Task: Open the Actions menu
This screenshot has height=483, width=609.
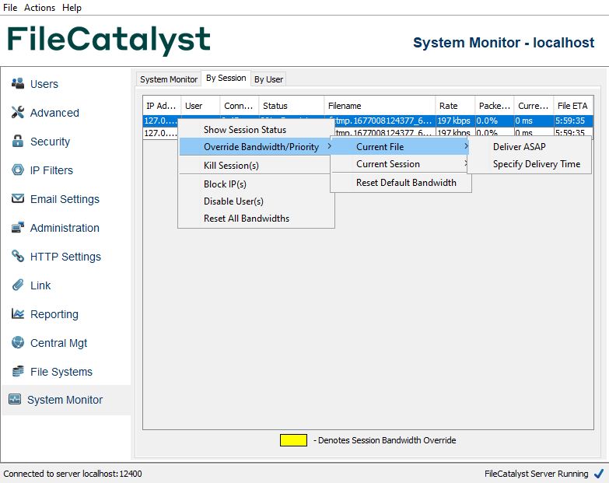Action: click(40, 8)
